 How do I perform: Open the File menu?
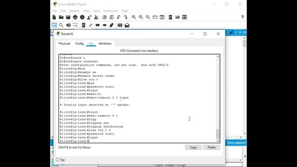[54, 11]
